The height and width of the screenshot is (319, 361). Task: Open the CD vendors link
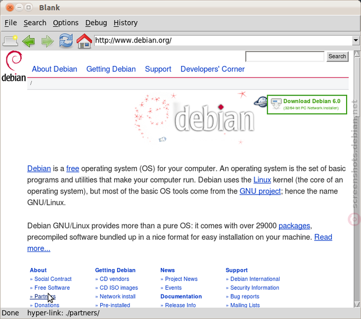(115, 279)
